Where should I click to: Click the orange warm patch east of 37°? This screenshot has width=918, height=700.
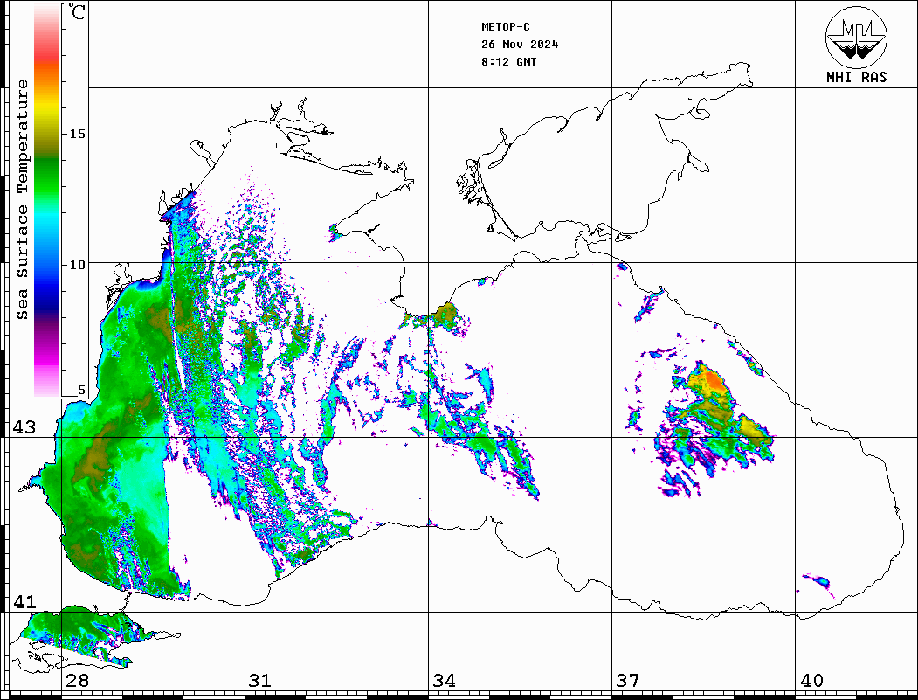click(x=714, y=379)
